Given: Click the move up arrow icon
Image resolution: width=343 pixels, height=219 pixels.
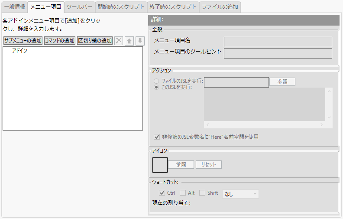Looking at the screenshot, I should 129,41.
